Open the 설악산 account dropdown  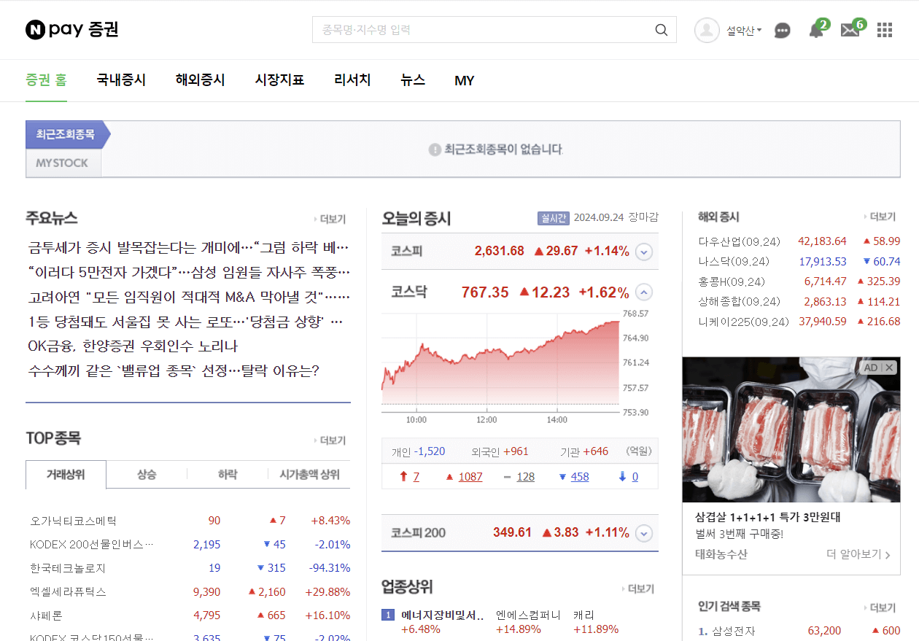point(743,30)
